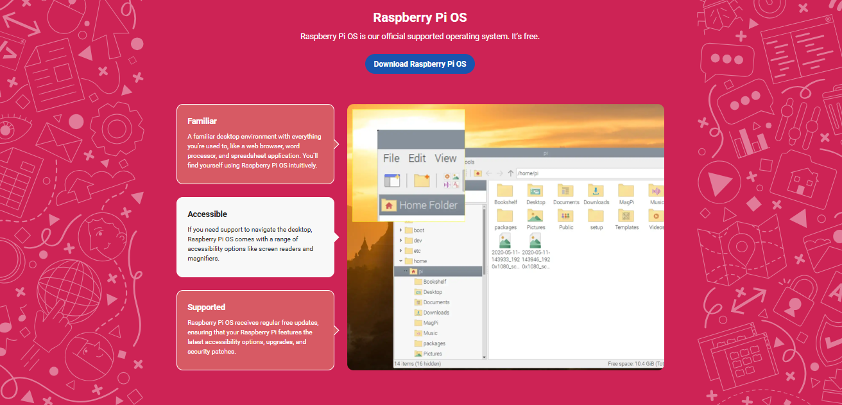Click the 'Free space: 10.4 GiB' status text
The width and height of the screenshot is (842, 405).
635,364
